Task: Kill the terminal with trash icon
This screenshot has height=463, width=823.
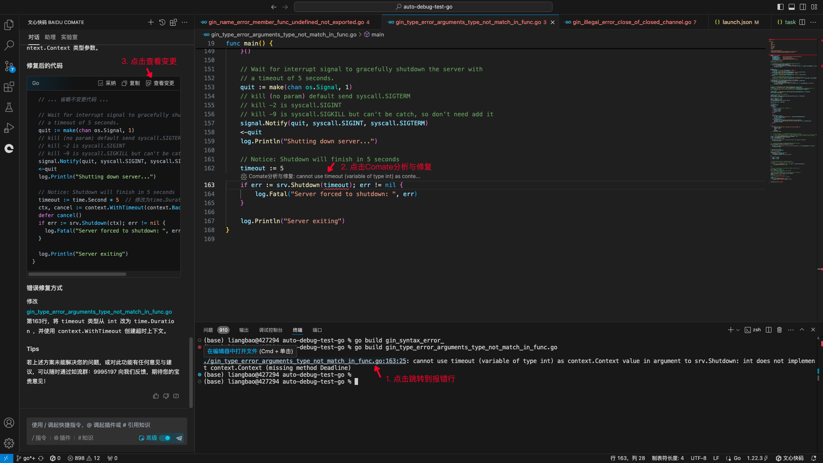Action: point(780,330)
